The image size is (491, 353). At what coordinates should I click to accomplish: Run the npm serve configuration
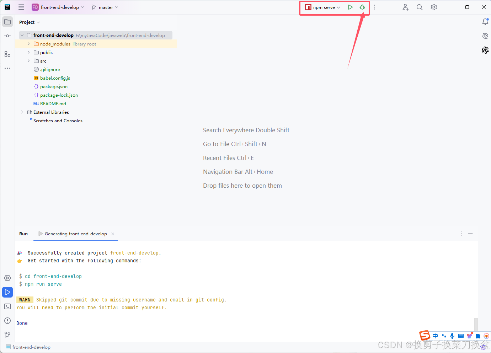click(350, 7)
